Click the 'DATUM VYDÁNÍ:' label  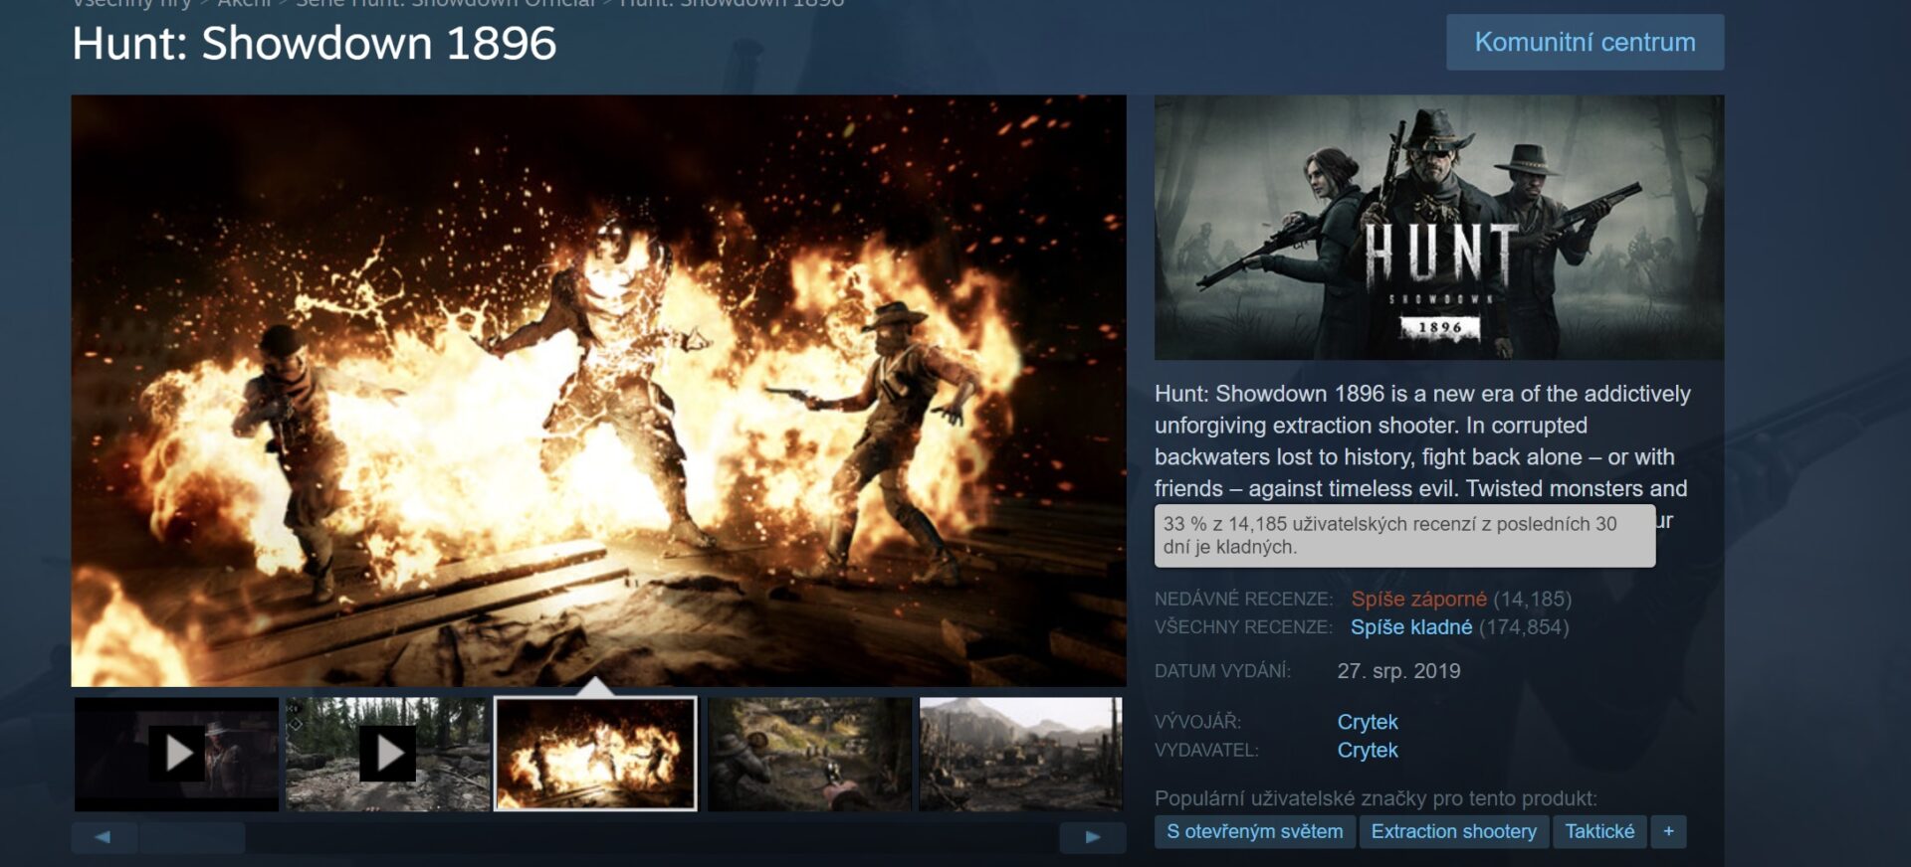[x=1222, y=671]
